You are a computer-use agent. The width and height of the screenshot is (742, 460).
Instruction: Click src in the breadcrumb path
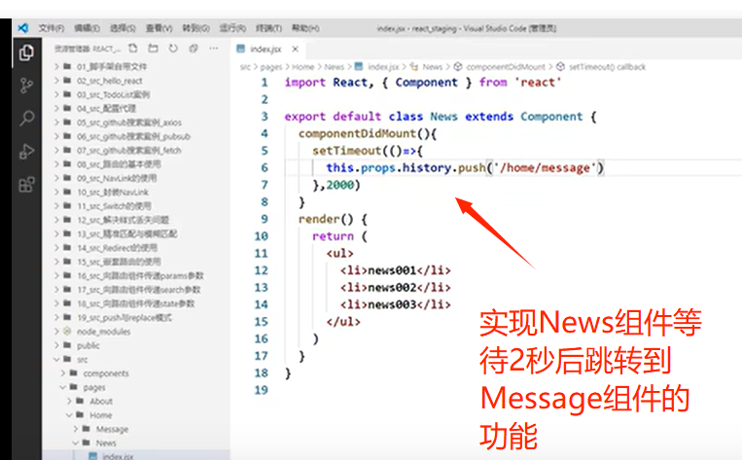point(245,67)
